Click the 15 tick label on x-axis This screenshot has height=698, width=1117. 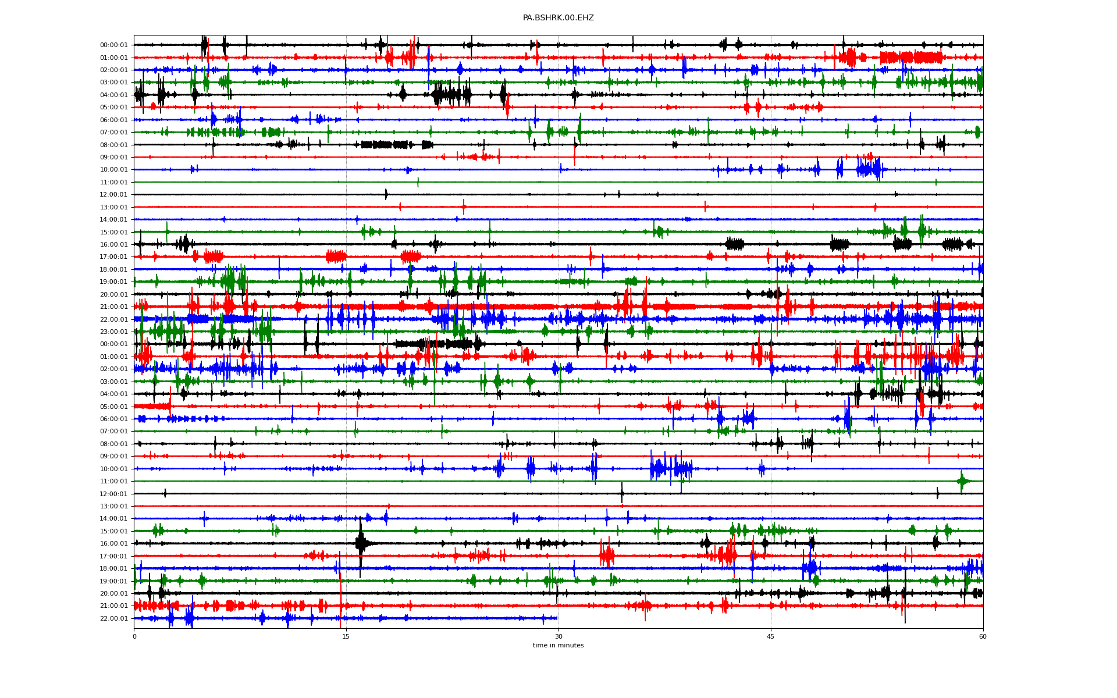[346, 636]
